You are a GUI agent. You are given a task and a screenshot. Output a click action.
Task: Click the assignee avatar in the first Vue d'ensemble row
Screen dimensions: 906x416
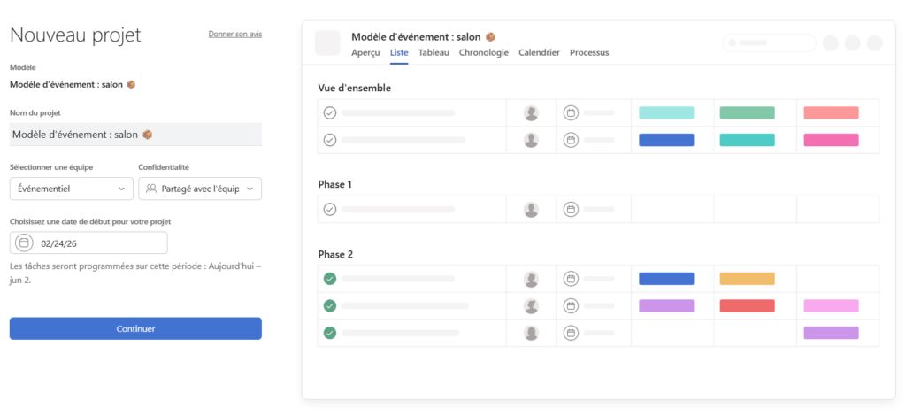531,113
